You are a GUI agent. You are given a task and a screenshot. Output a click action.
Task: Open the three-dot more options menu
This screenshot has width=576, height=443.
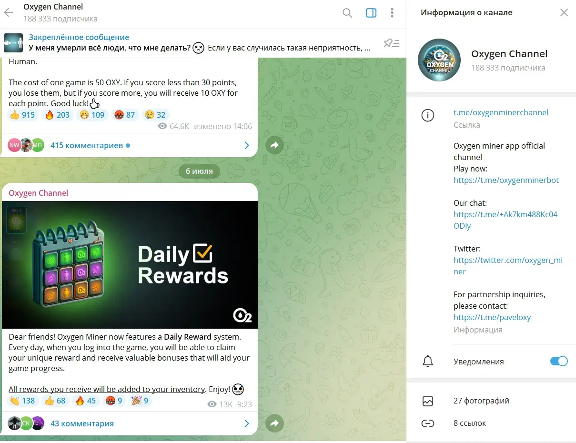click(392, 13)
